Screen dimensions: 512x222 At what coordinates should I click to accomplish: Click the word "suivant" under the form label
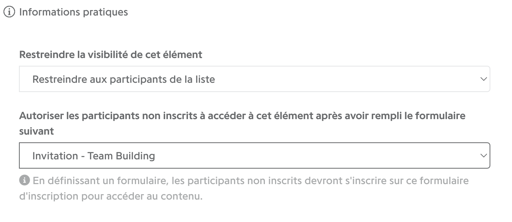click(37, 131)
